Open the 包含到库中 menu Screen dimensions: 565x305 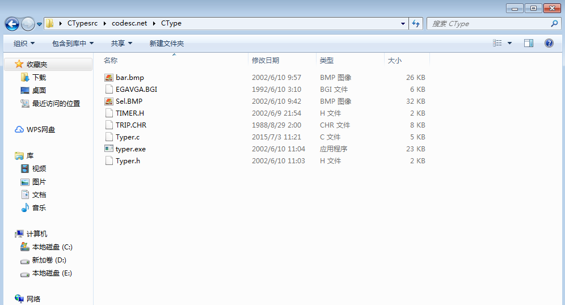click(x=73, y=44)
